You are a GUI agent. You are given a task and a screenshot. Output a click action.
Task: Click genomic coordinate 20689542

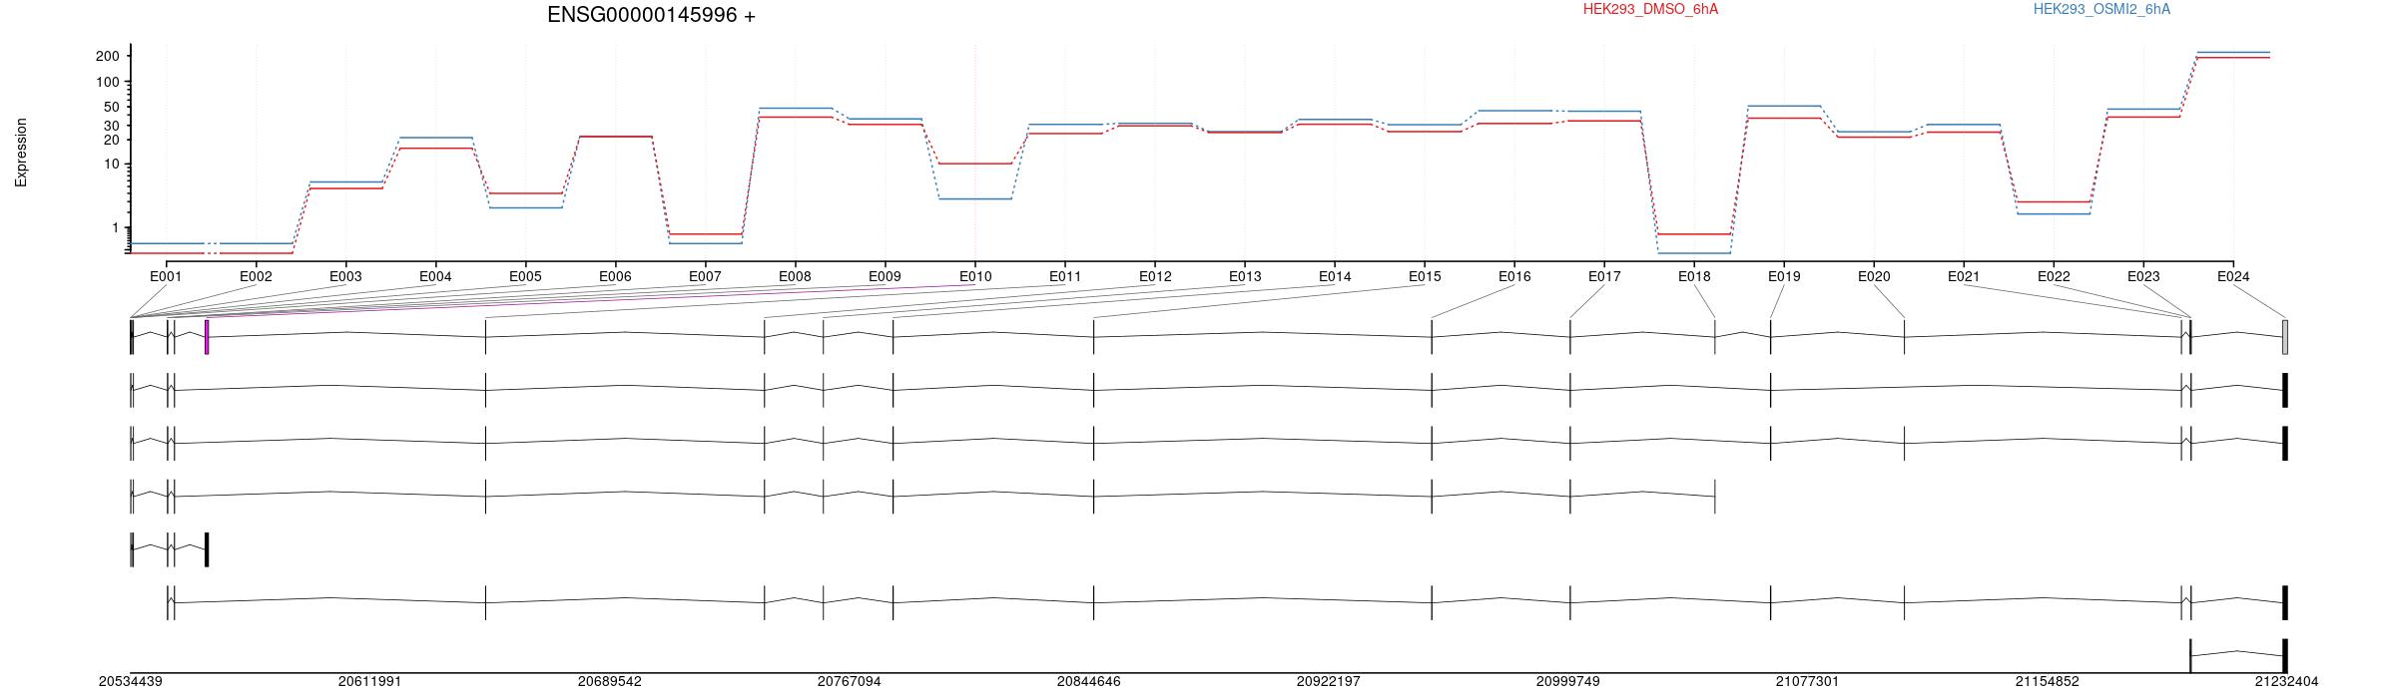point(610,682)
